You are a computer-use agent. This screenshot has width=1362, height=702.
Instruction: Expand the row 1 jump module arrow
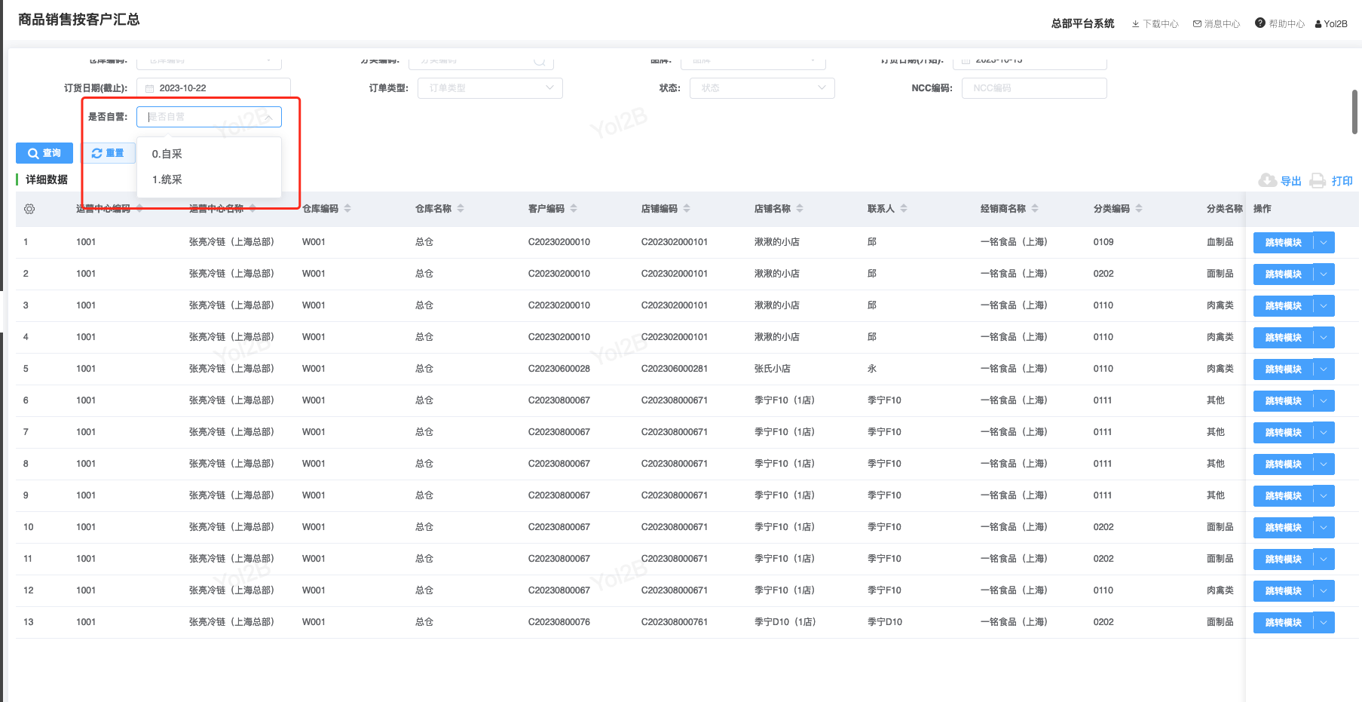tap(1324, 243)
